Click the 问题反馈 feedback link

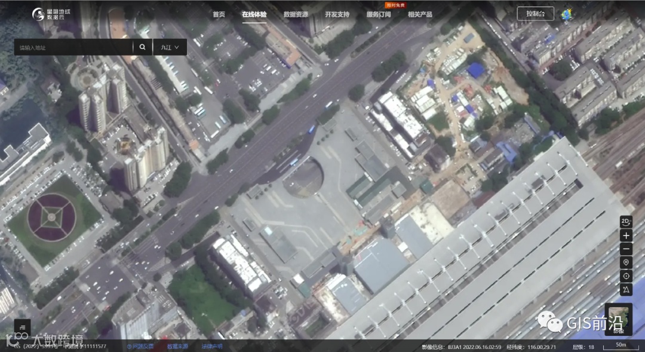pos(140,346)
